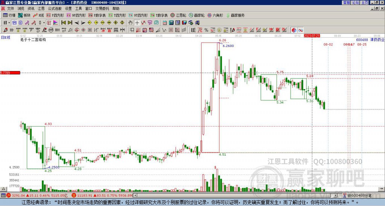
Task: Click horizontal scrollbar right arrow
Action: [336, 195]
